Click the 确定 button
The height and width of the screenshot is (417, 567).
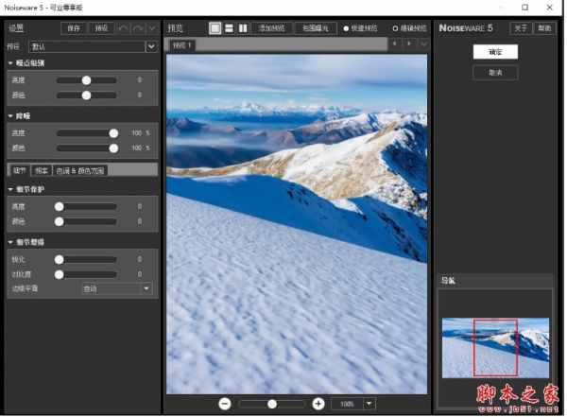point(496,52)
